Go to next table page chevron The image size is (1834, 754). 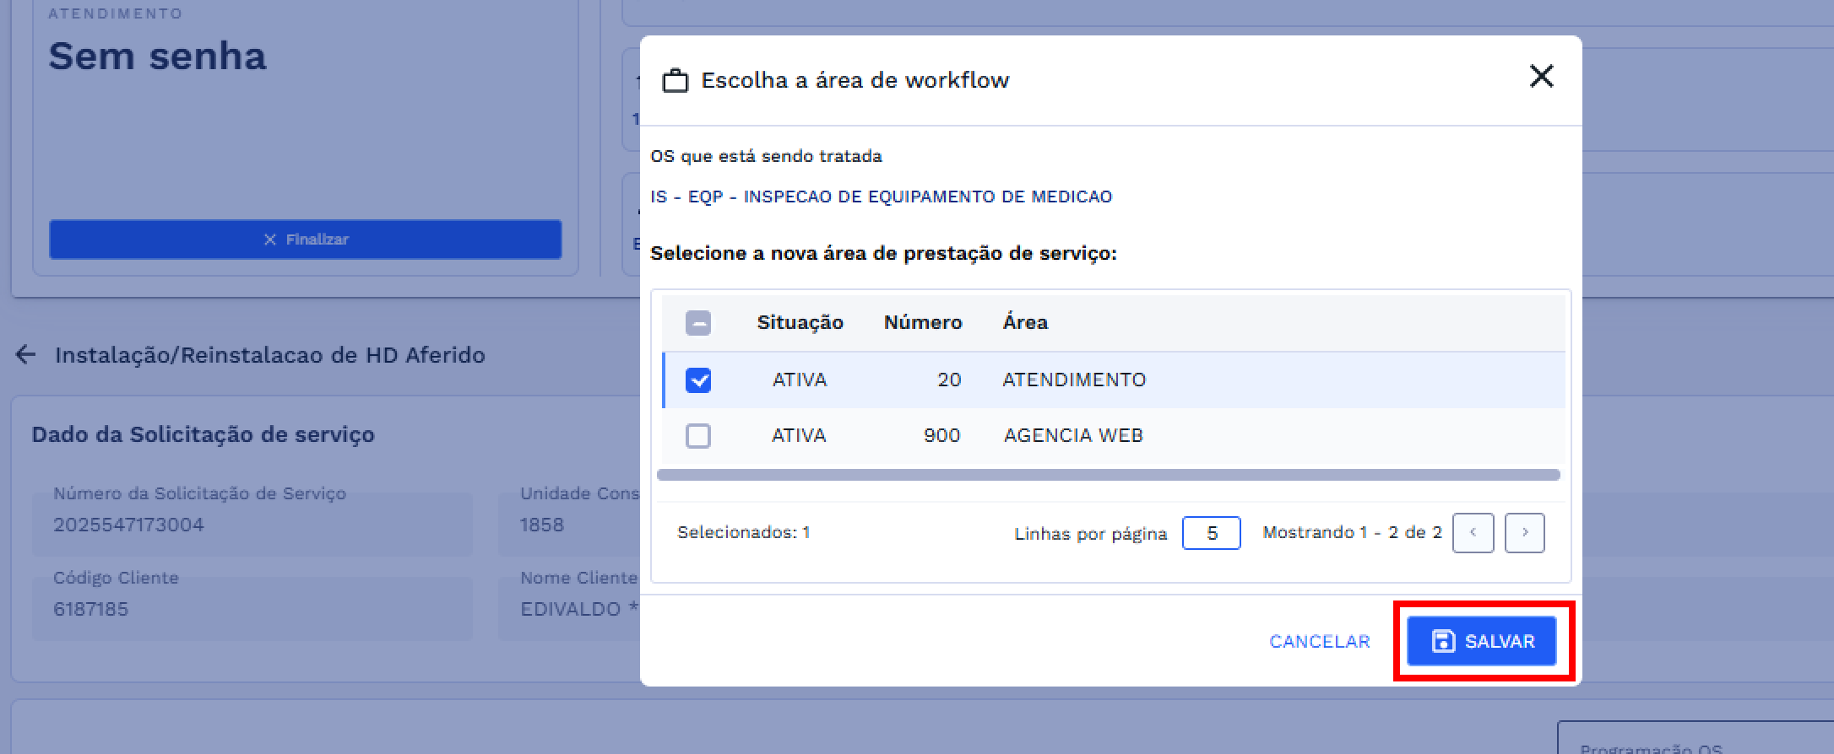1524,533
